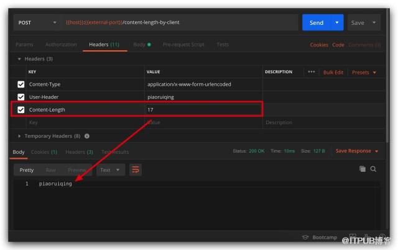Open the Tests tab
The image size is (398, 250).
point(223,45)
